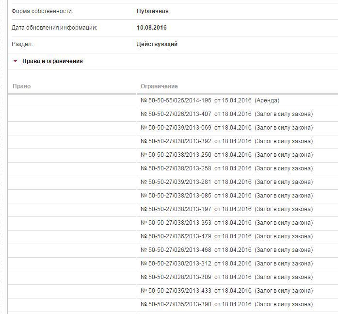Click the update date 10.08.2016 value
Viewport: 338px width, 314px height.
pyautogui.click(x=152, y=28)
